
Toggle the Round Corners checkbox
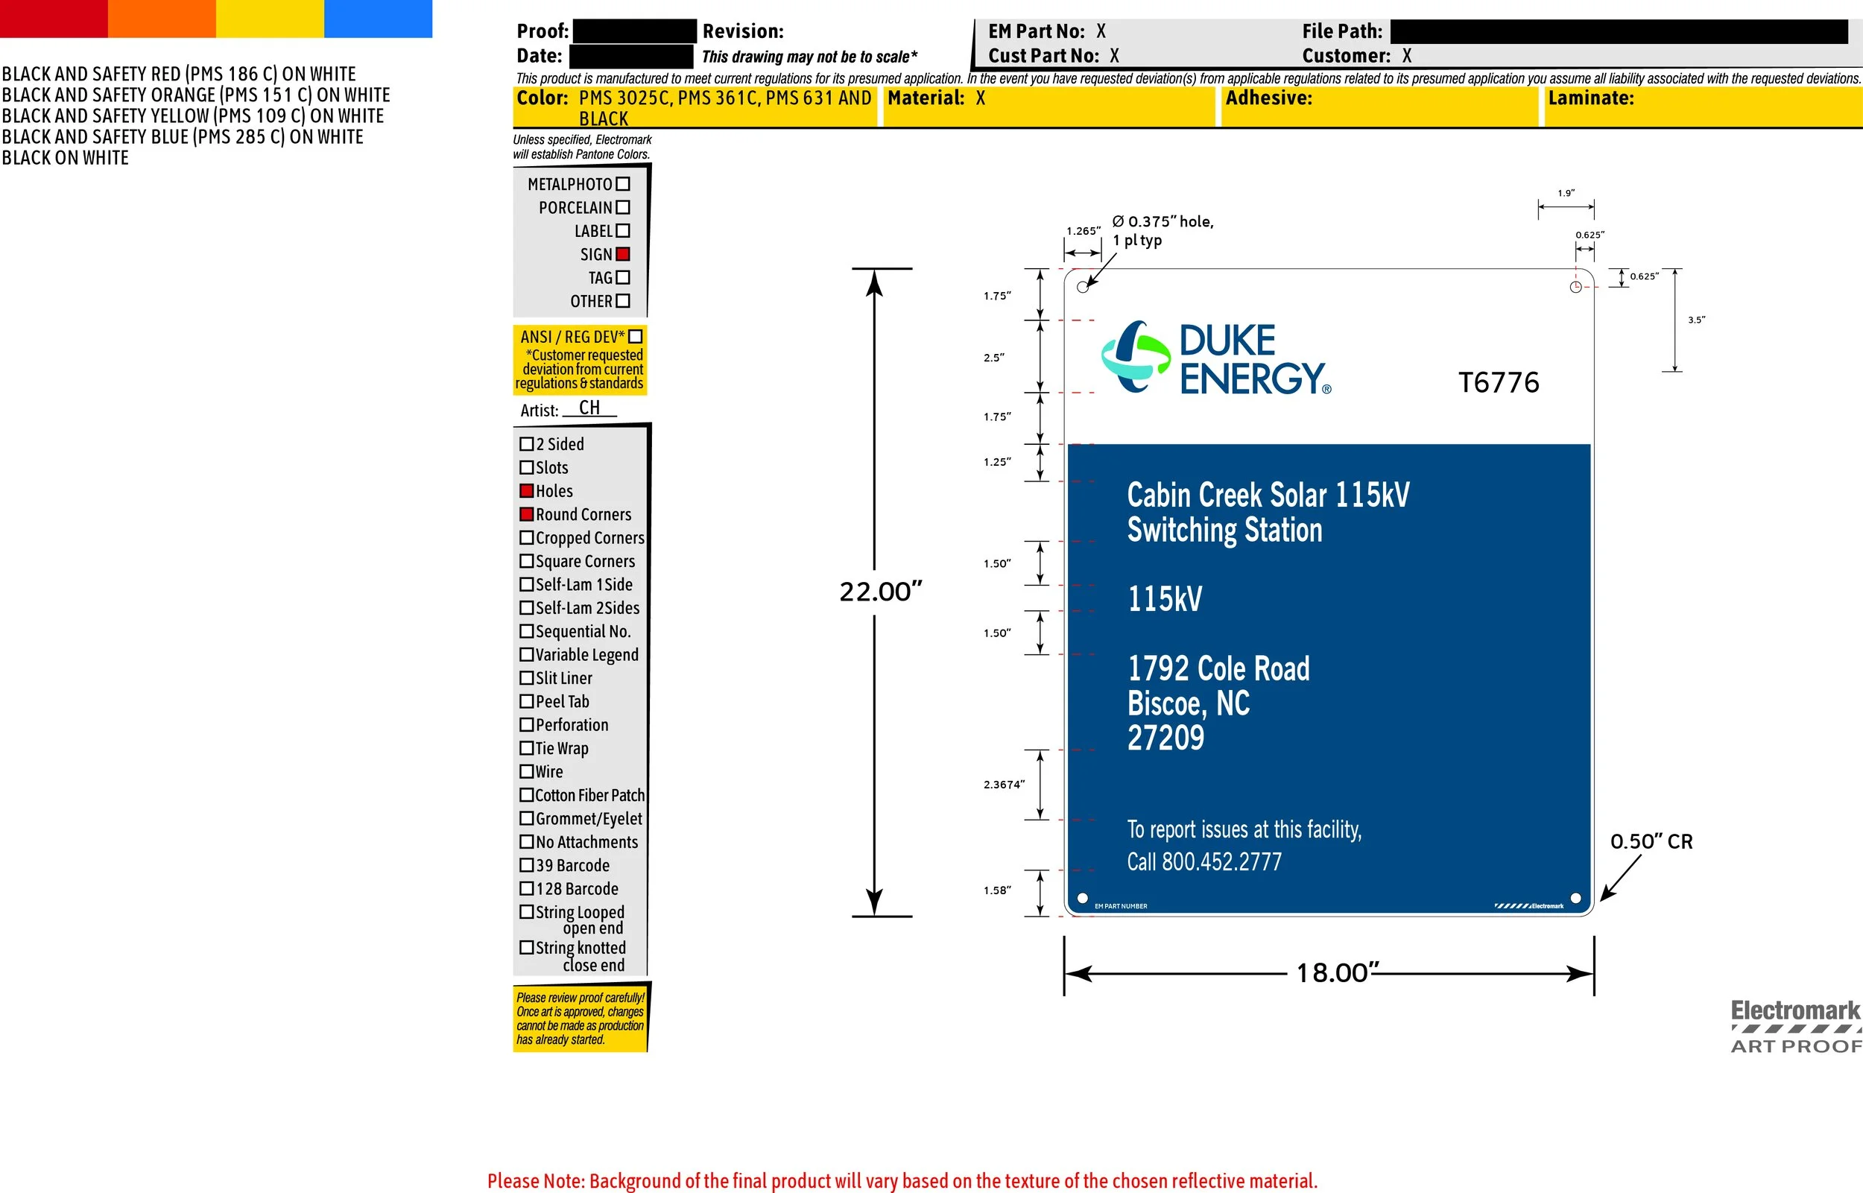(x=527, y=514)
